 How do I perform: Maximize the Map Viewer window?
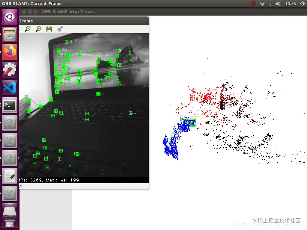tap(35, 12)
